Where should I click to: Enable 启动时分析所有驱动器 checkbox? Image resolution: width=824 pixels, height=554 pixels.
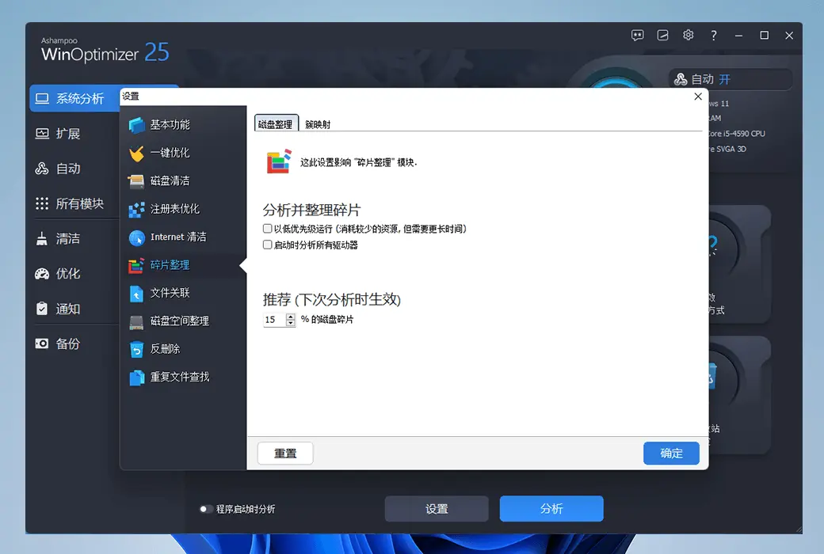tap(268, 245)
